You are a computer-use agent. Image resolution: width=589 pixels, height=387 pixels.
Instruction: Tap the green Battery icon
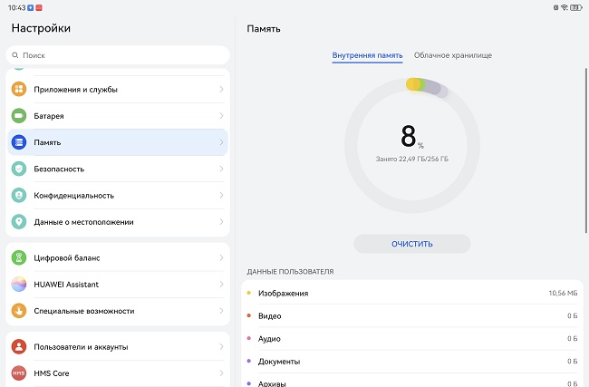pos(19,116)
